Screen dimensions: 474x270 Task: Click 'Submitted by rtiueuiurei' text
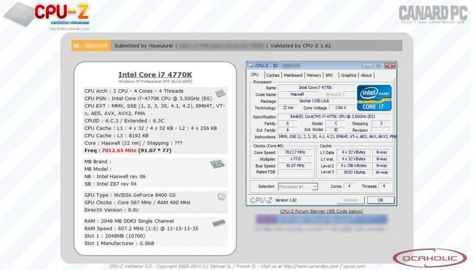tap(143, 46)
